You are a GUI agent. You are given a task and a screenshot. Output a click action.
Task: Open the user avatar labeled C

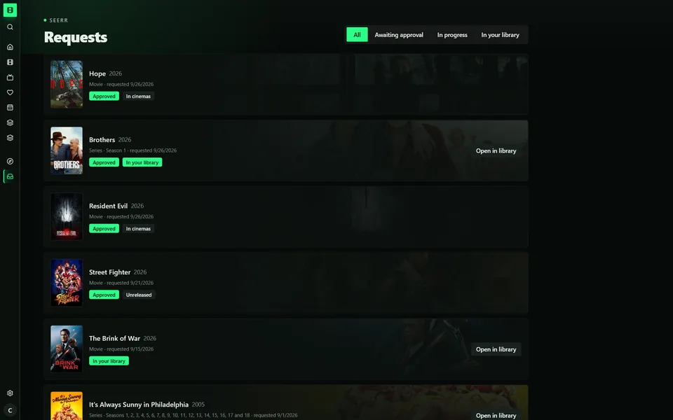(10, 410)
